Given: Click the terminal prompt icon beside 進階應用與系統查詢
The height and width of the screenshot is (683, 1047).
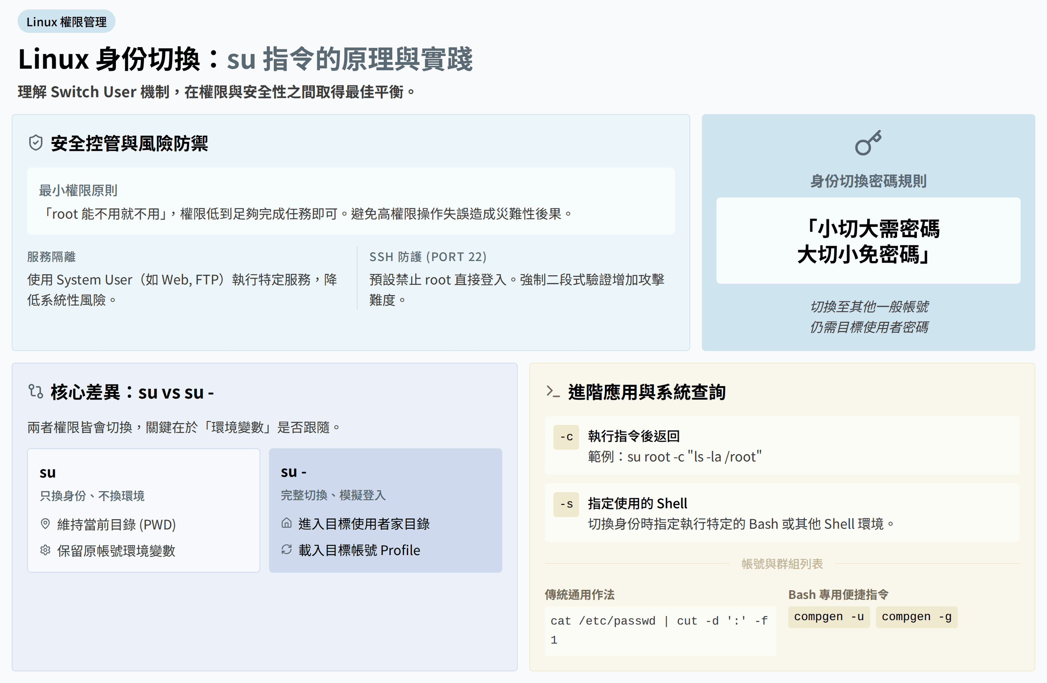Looking at the screenshot, I should (x=553, y=391).
